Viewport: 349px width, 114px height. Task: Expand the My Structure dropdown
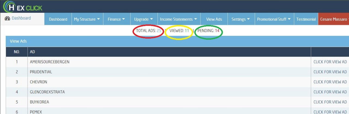point(87,19)
